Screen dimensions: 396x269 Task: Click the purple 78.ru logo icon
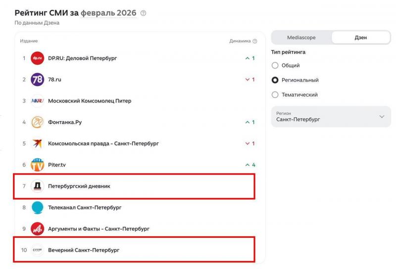(x=38, y=80)
